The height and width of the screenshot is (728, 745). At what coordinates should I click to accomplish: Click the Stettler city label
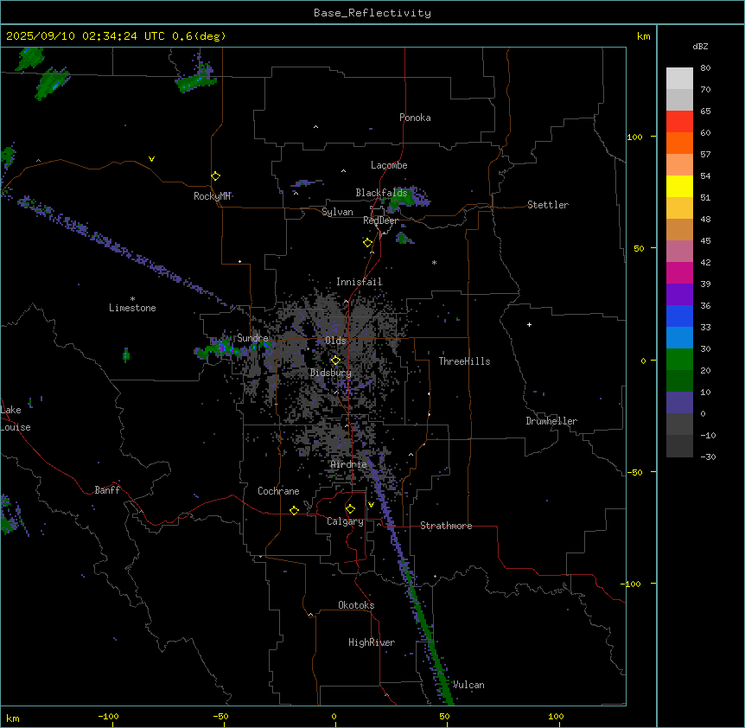pyautogui.click(x=548, y=205)
